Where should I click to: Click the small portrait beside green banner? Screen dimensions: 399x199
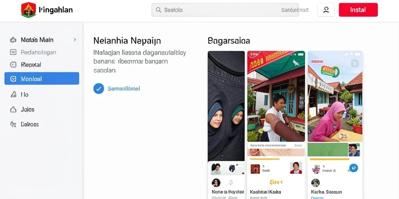354,150
